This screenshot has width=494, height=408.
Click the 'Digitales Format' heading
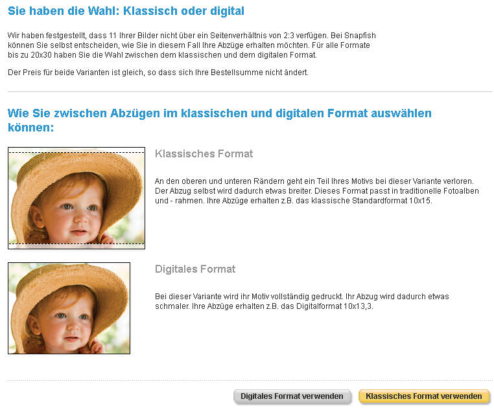tap(195, 269)
